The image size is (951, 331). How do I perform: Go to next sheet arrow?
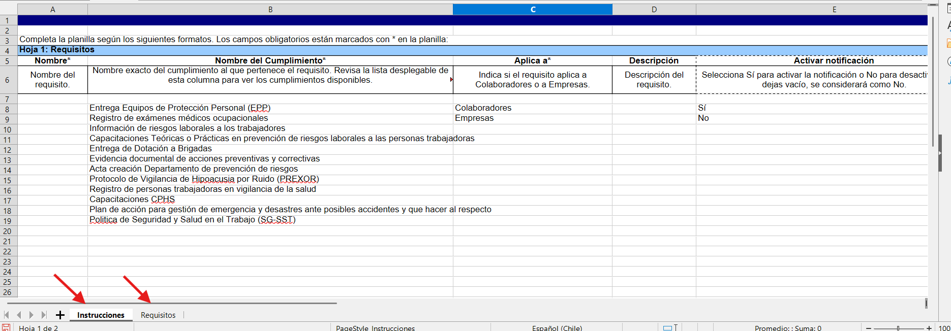coord(32,315)
